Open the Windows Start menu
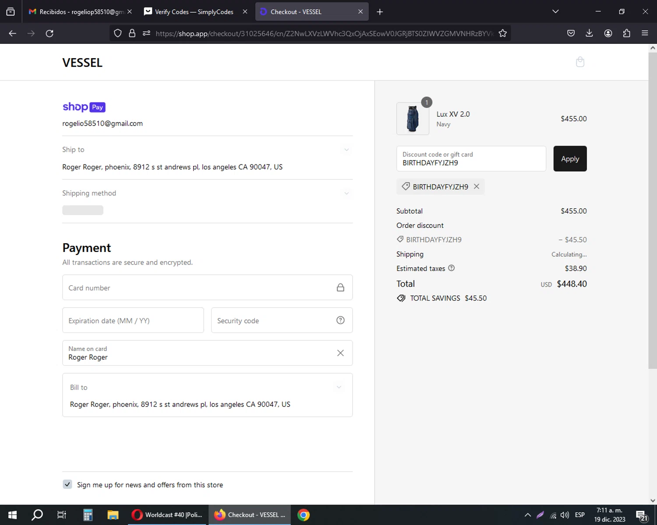This screenshot has height=525, width=657. tap(12, 515)
